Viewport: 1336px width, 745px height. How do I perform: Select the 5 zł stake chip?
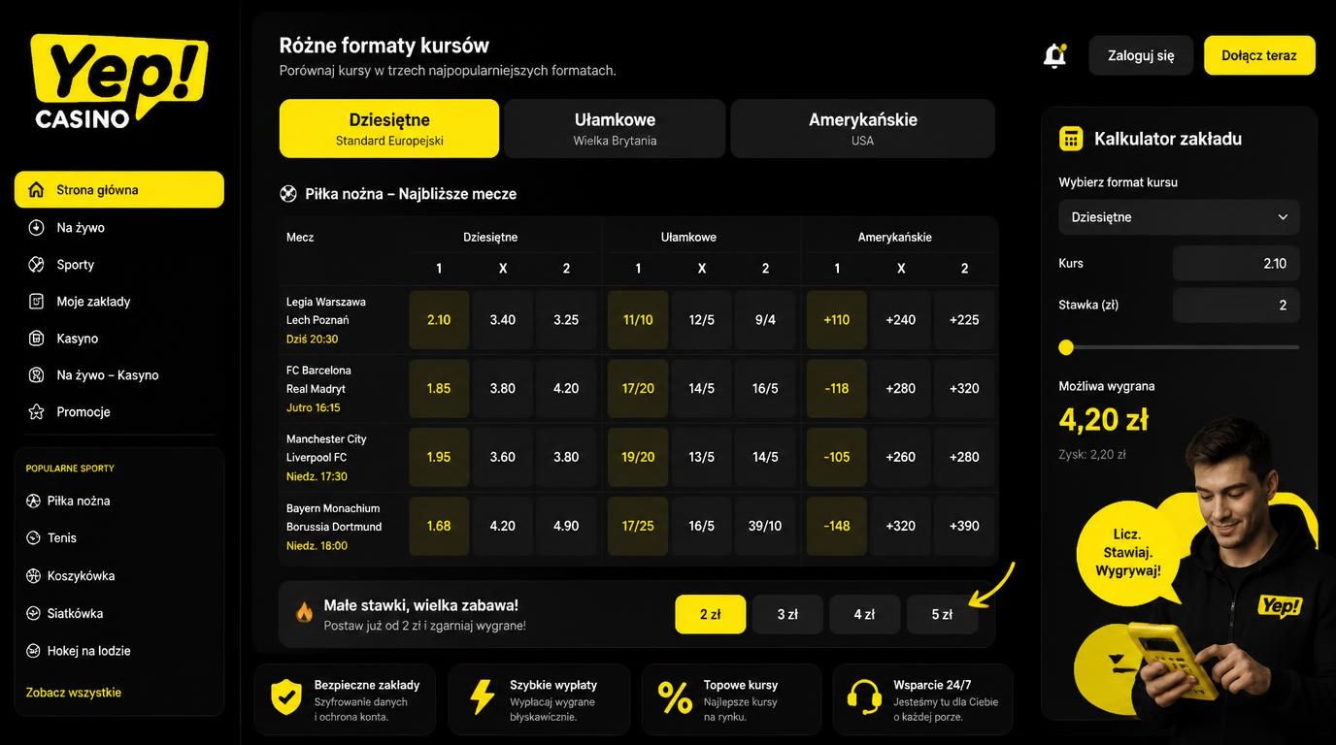942,614
